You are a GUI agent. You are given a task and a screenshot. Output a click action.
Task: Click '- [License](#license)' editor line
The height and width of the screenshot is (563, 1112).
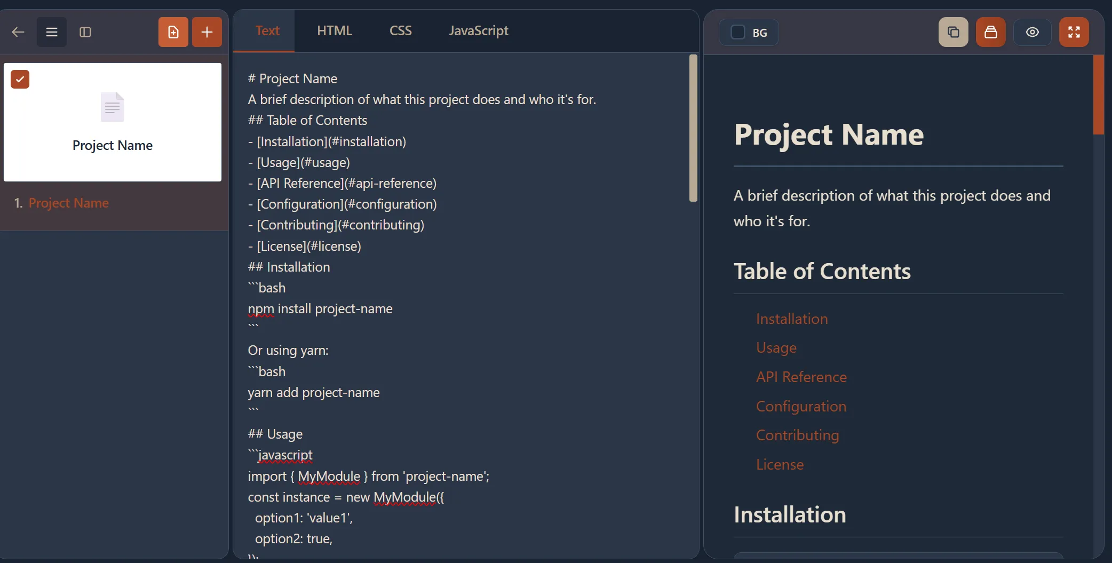[x=304, y=246]
